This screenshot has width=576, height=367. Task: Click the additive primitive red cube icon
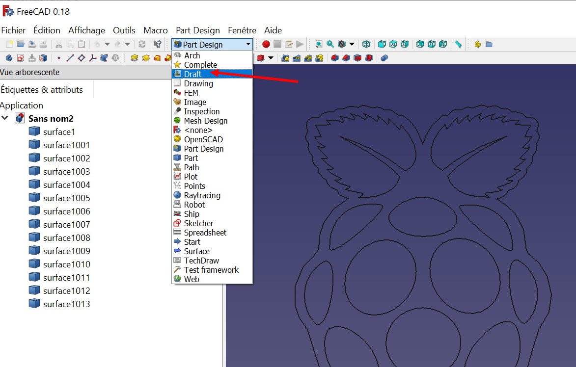[x=261, y=58]
